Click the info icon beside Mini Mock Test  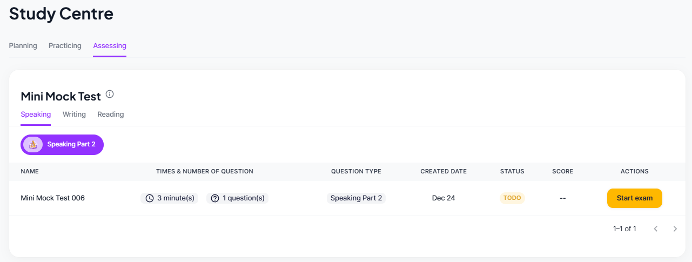(110, 94)
